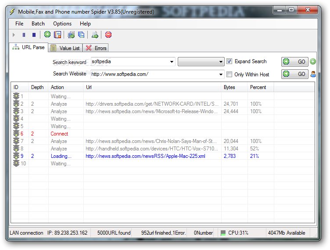Image resolution: width=330 pixels, height=250 pixels.
Task: Select the drivers.softpedia.com NETWORK-CARD URL
Action: click(x=152, y=104)
